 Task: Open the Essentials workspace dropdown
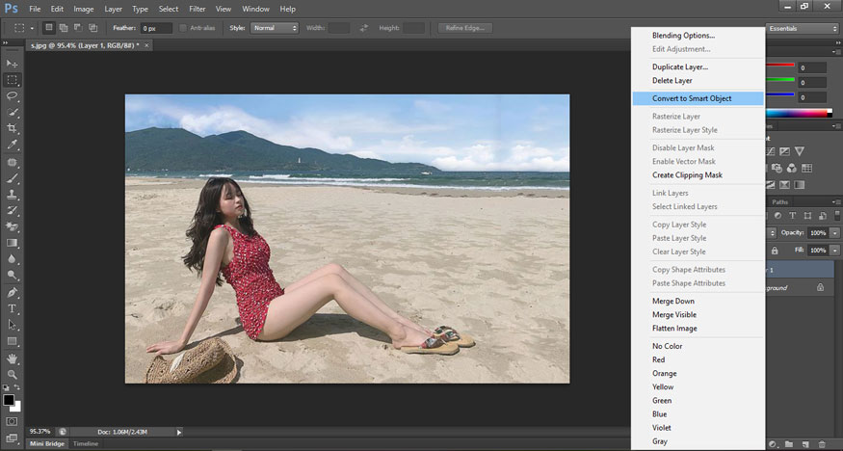click(803, 28)
